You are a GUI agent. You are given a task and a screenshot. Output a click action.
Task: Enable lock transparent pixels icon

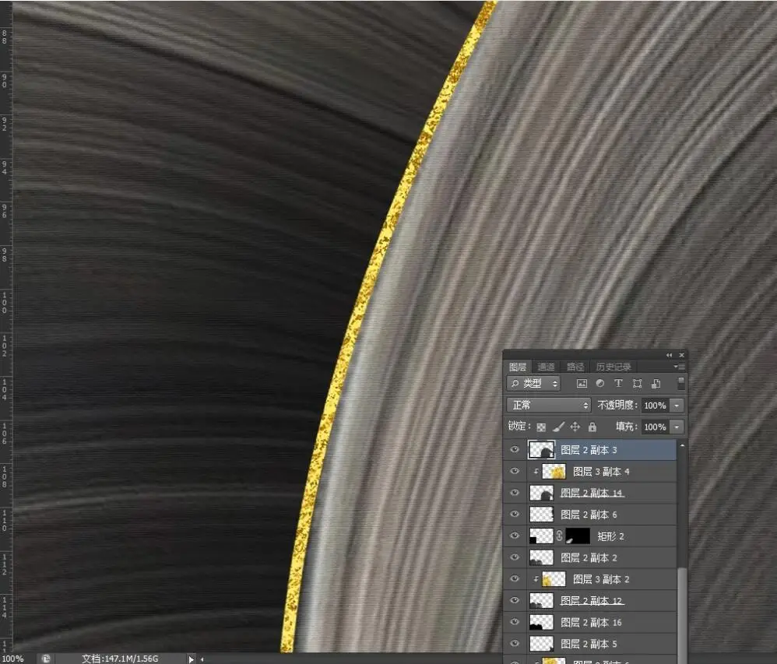[x=541, y=427]
